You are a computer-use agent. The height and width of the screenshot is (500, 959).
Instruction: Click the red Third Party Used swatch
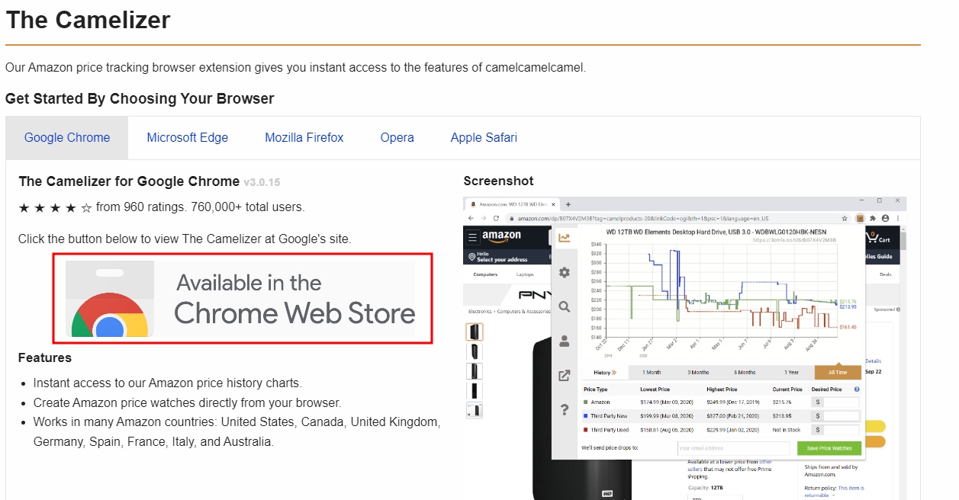[586, 430]
